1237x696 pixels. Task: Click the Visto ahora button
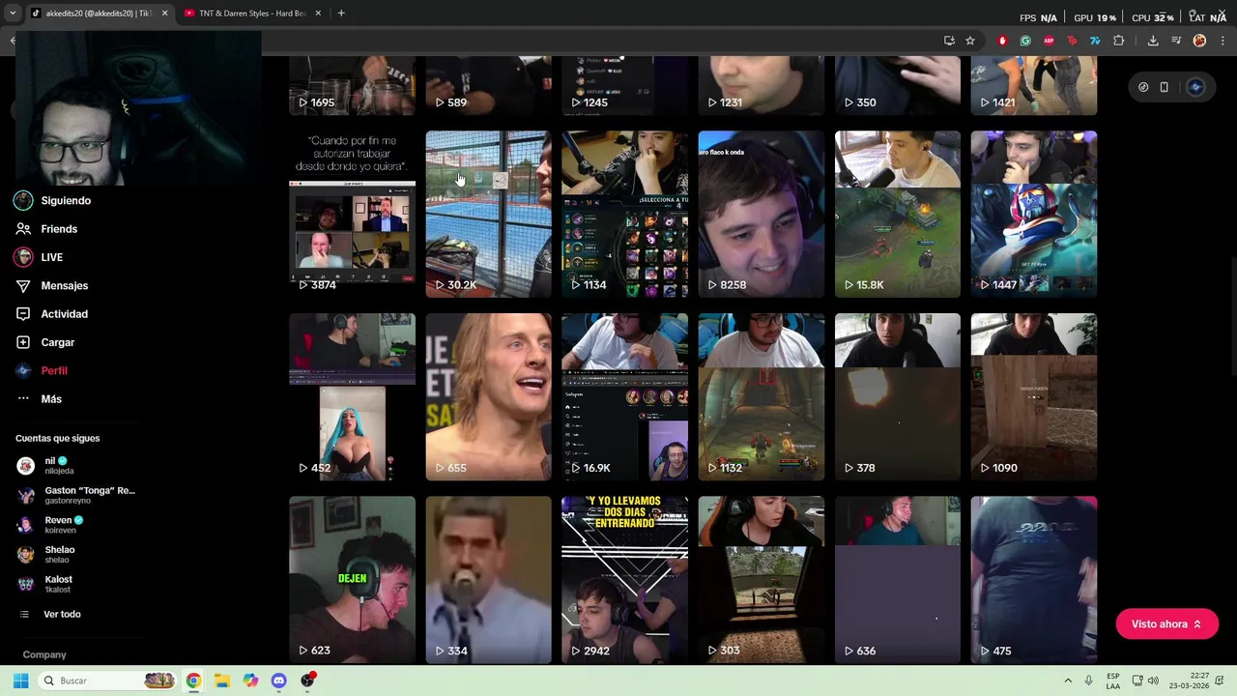click(x=1166, y=624)
